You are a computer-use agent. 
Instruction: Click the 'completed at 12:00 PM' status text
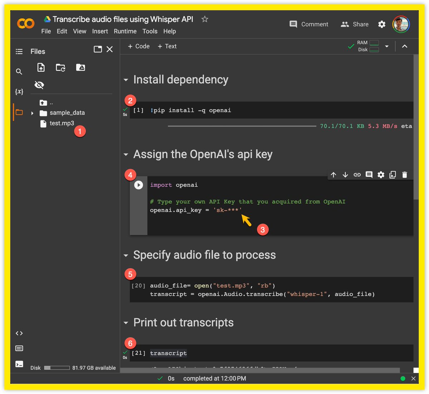tap(214, 378)
